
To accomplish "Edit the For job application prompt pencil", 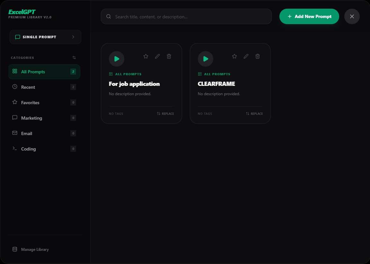I will click(157, 56).
